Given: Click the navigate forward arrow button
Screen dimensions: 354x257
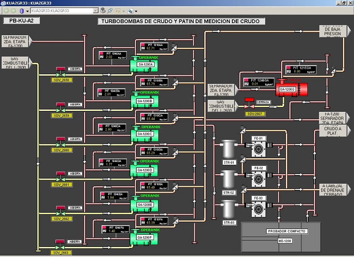Looking at the screenshot, I should pos(14,10).
